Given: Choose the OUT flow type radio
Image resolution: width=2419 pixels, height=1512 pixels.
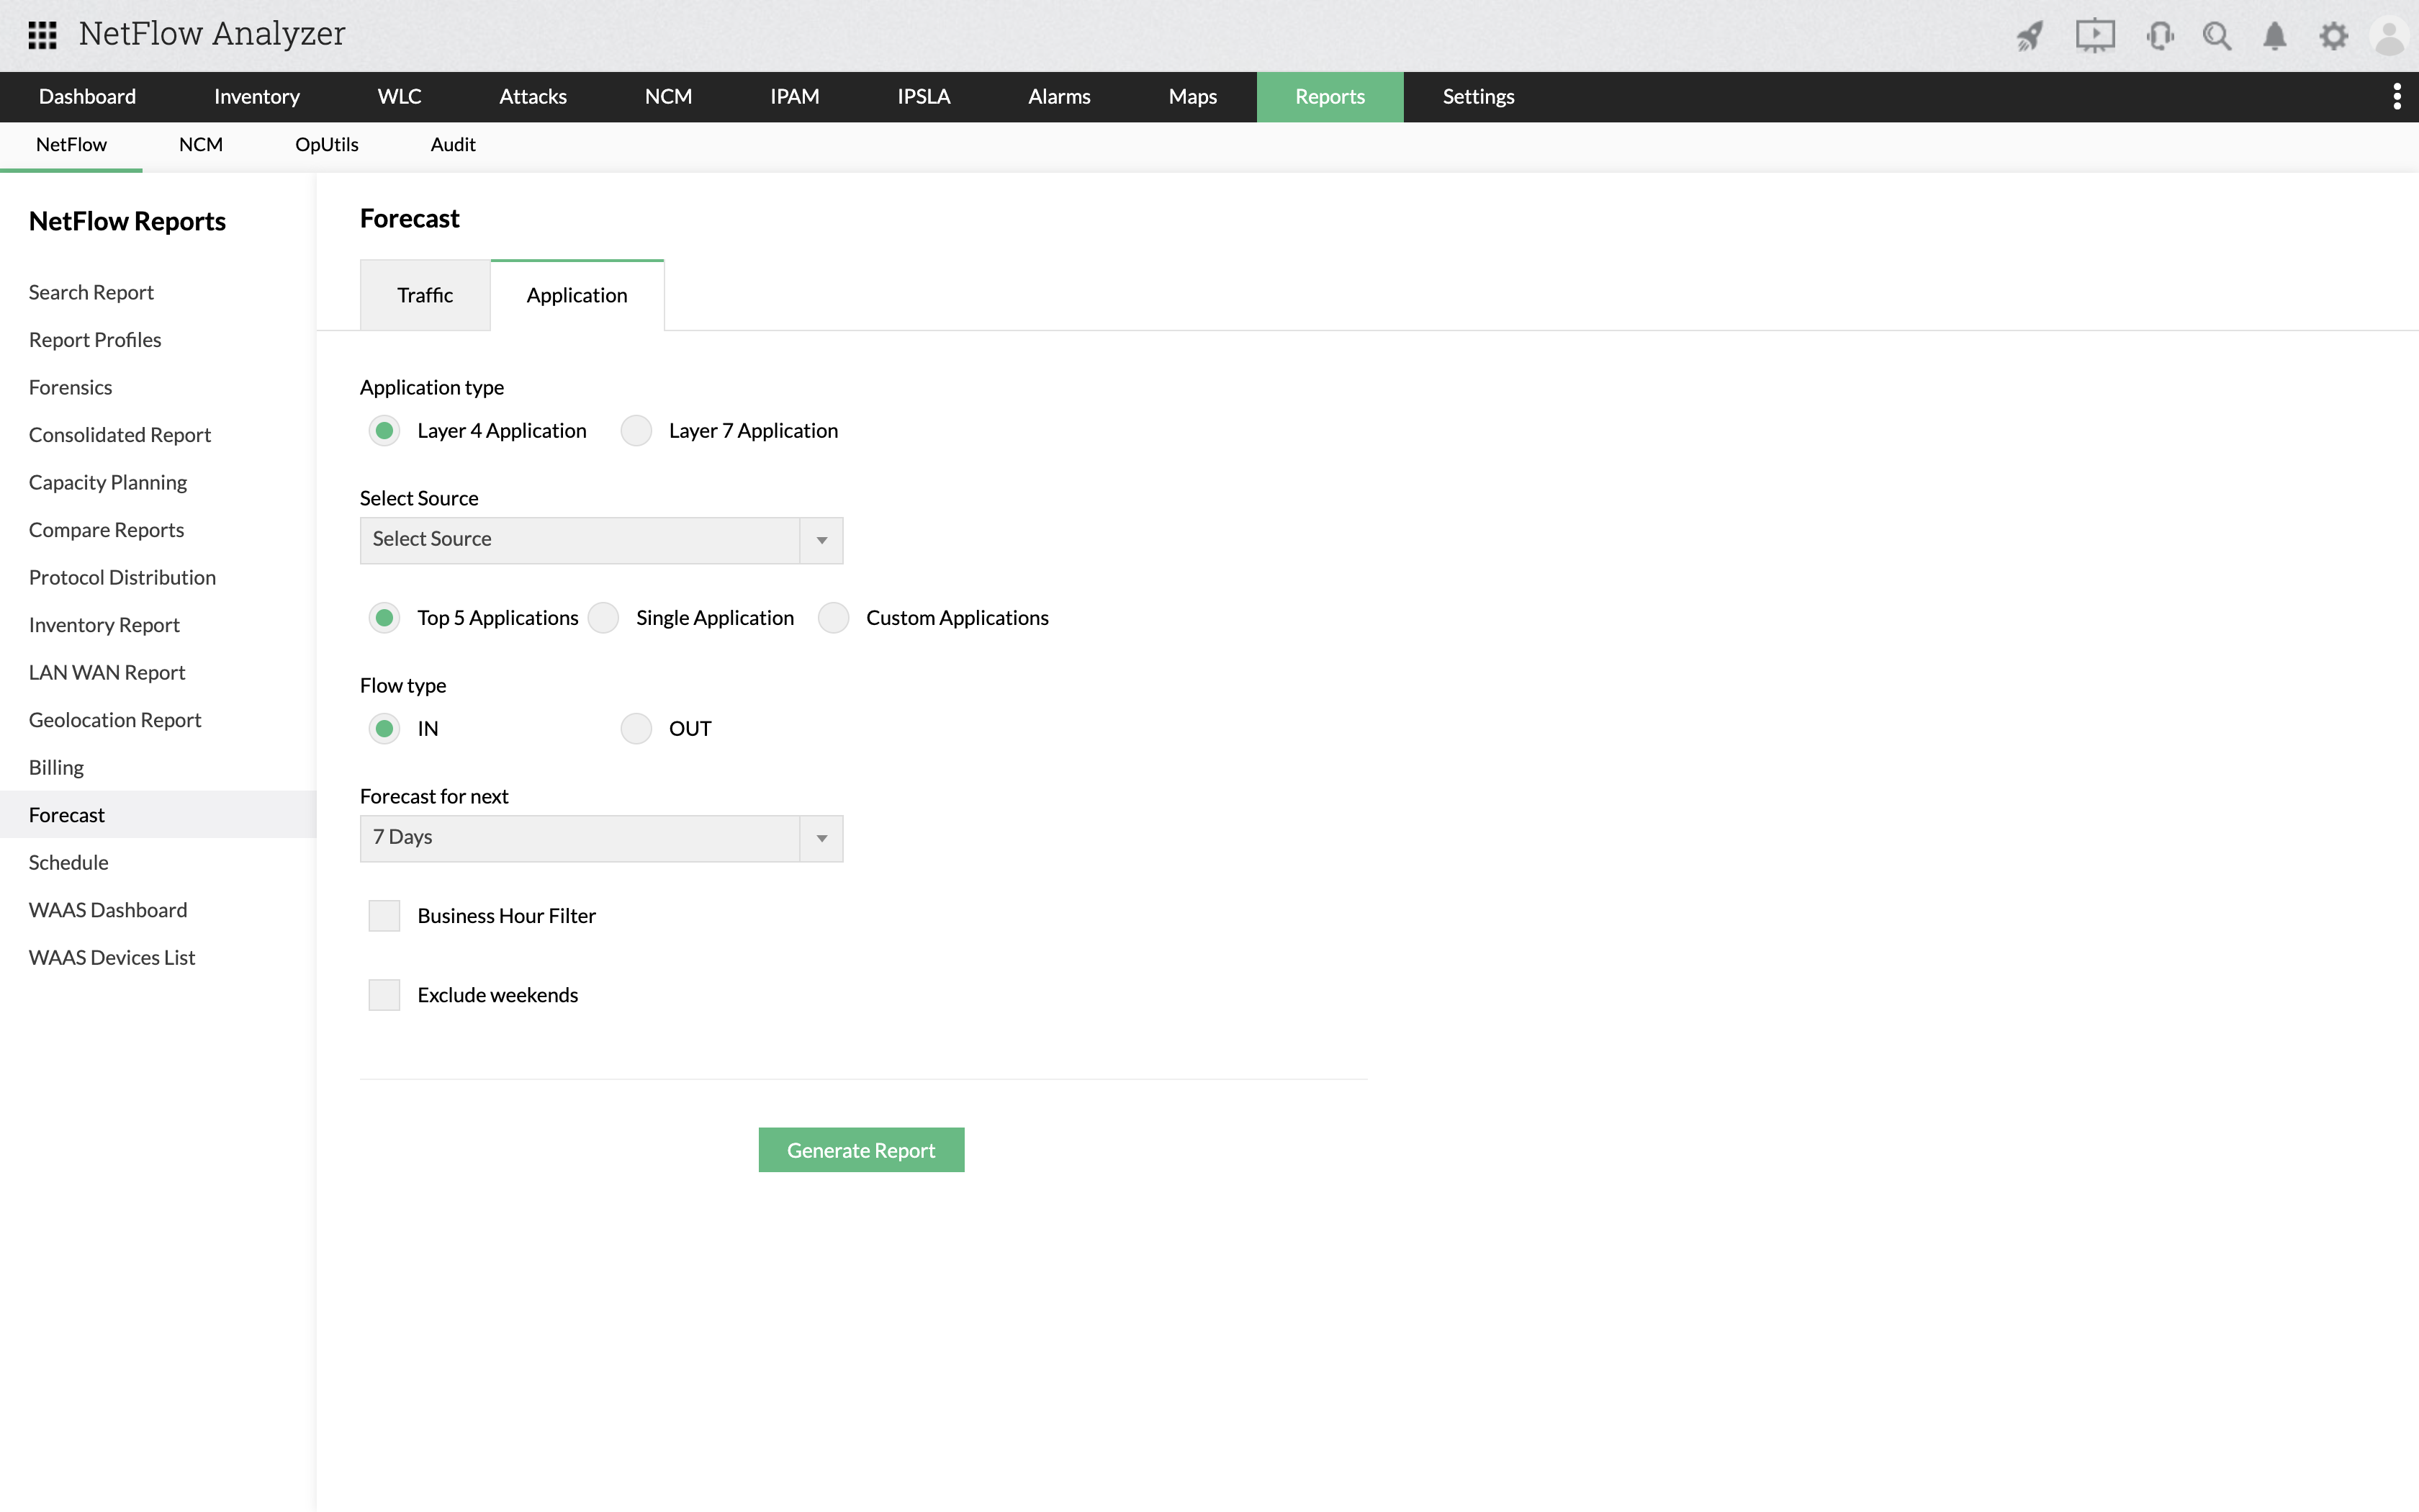Looking at the screenshot, I should tap(636, 729).
